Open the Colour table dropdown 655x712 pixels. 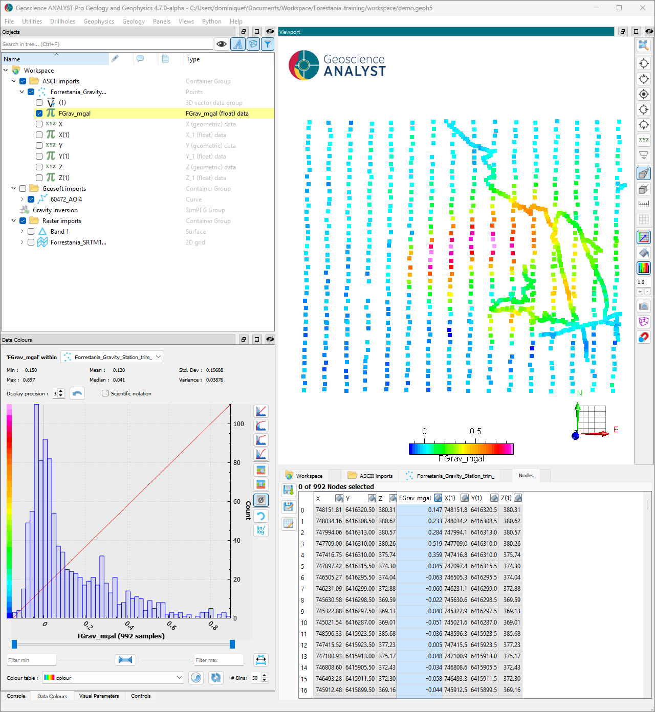coord(113,678)
